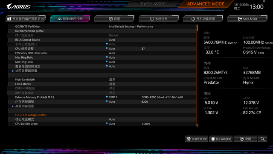Open fan info with F6 icon
This screenshot has height=154, width=273.
click(x=189, y=139)
